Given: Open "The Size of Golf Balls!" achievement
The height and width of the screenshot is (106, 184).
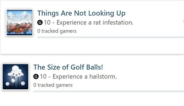Looking at the screenshot, I should click(x=68, y=67).
